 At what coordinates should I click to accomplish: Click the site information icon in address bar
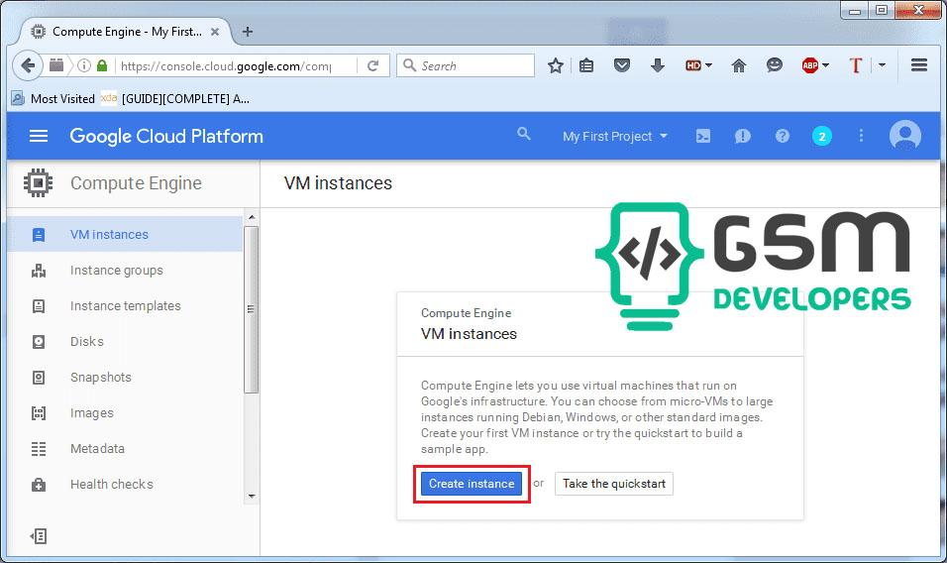point(84,65)
